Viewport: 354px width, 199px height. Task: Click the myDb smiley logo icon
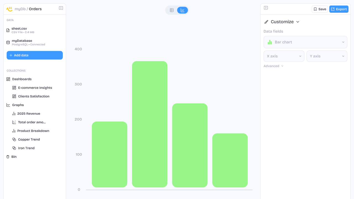coord(9,9)
